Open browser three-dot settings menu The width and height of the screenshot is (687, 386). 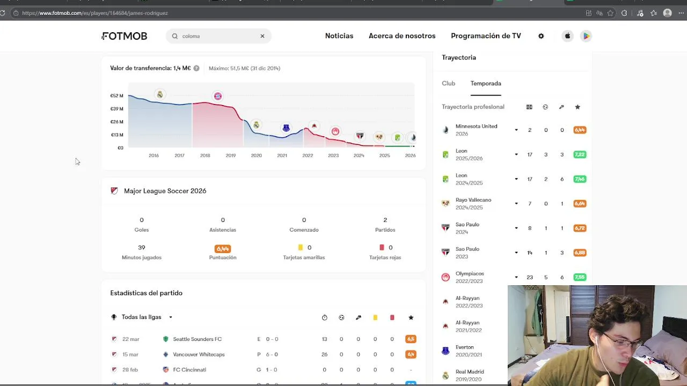coord(681,13)
